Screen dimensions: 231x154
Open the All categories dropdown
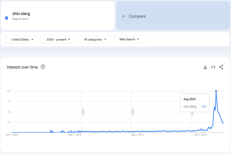pyautogui.click(x=95, y=39)
